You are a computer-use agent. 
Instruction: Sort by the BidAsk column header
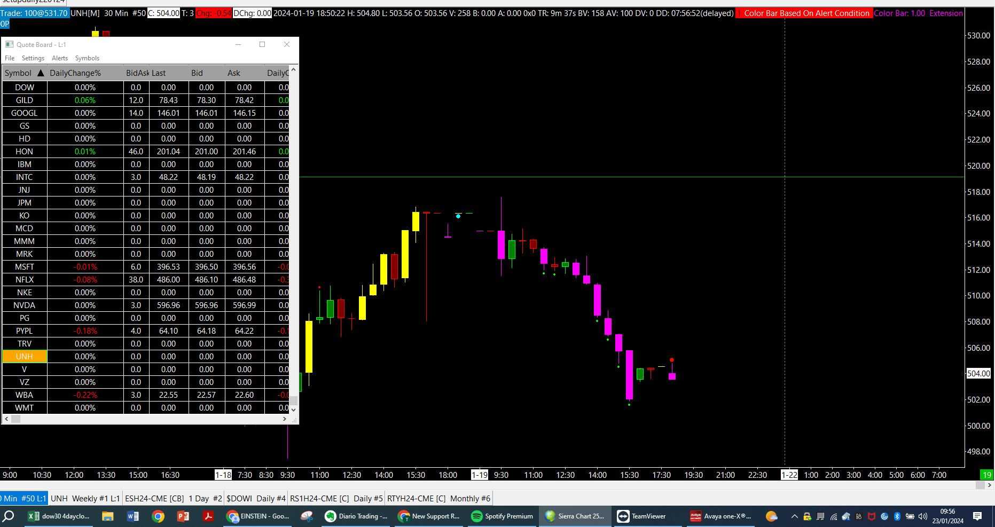click(137, 73)
